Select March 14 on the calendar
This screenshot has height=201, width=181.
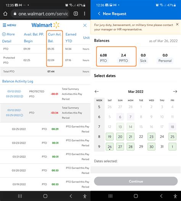coord(131,127)
